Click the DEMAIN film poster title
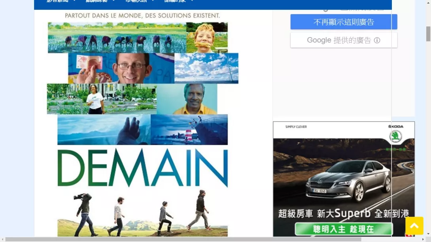This screenshot has width=431, height=242. coord(143,168)
